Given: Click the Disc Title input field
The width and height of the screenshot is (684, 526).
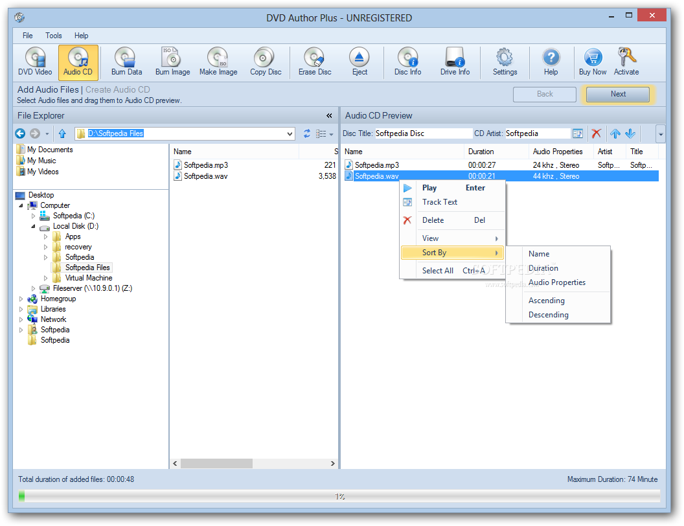Looking at the screenshot, I should point(423,133).
